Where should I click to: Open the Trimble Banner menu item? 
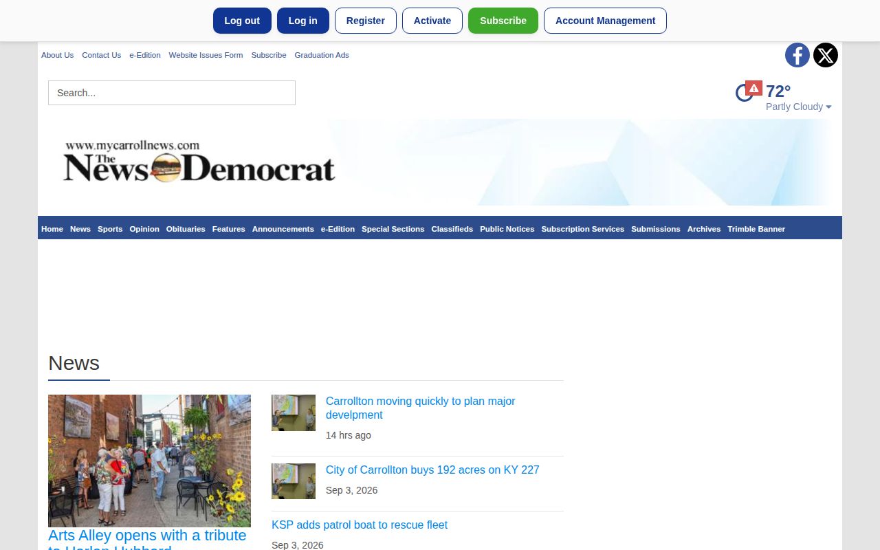[x=756, y=229]
